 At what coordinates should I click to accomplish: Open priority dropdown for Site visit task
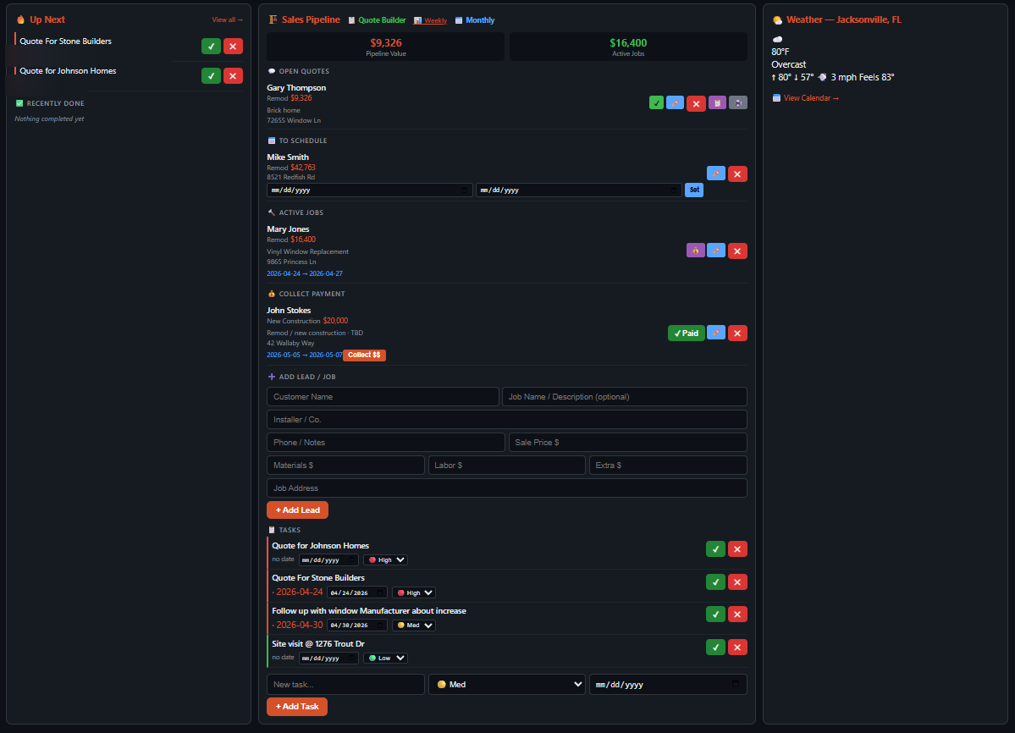[x=385, y=658]
